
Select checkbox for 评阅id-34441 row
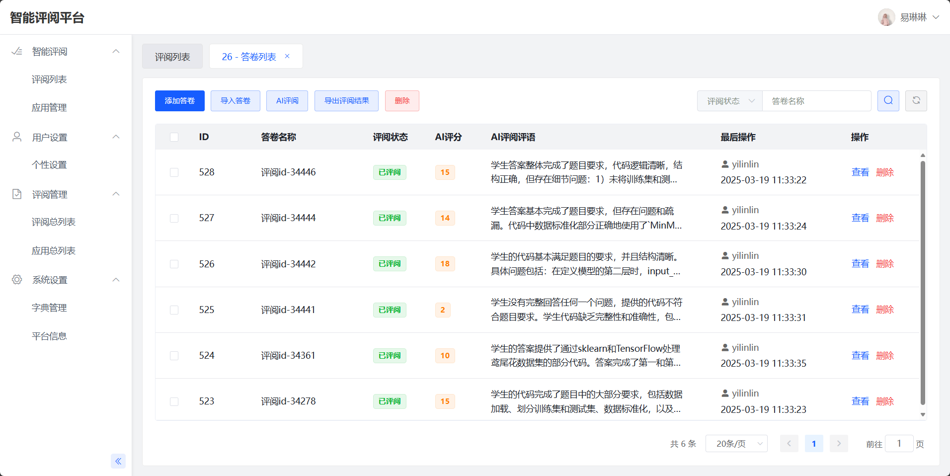(x=174, y=310)
